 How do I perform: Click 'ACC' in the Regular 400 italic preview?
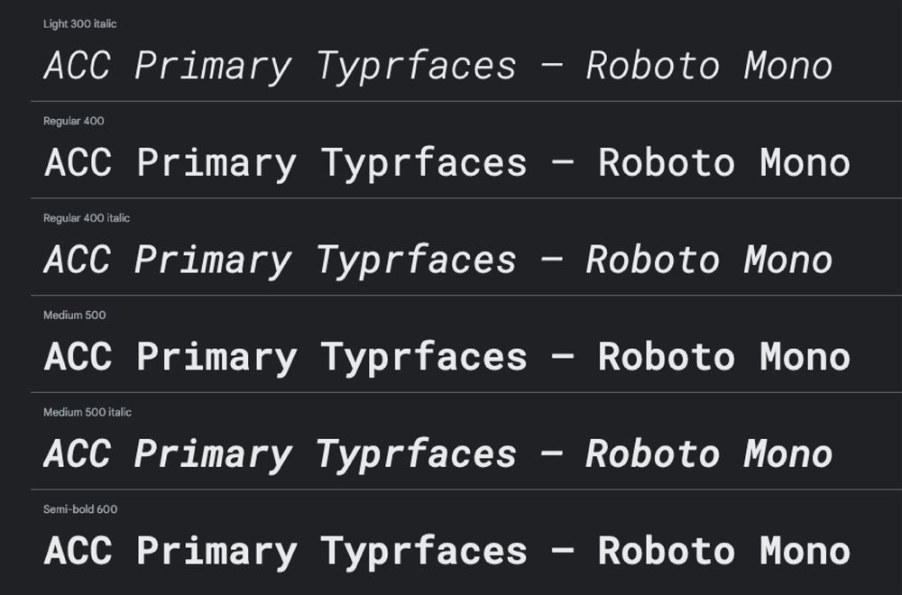77,261
